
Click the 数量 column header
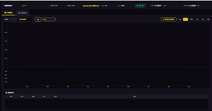(x=33, y=97)
